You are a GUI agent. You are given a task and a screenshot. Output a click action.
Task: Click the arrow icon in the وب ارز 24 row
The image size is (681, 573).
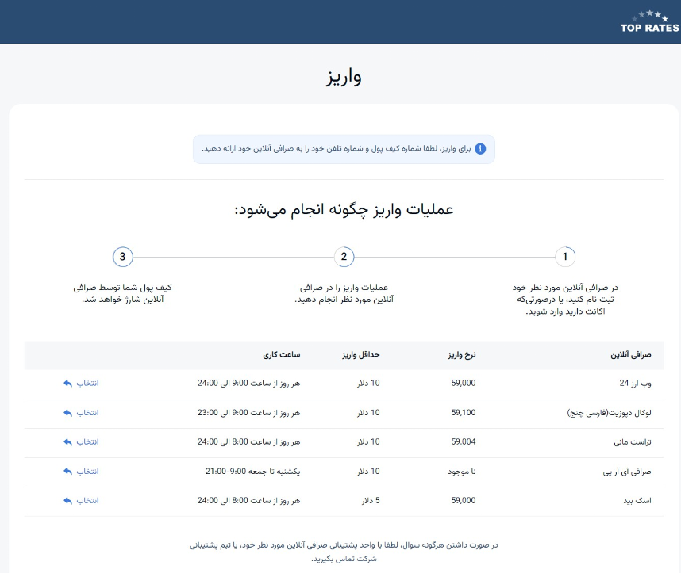coord(67,383)
